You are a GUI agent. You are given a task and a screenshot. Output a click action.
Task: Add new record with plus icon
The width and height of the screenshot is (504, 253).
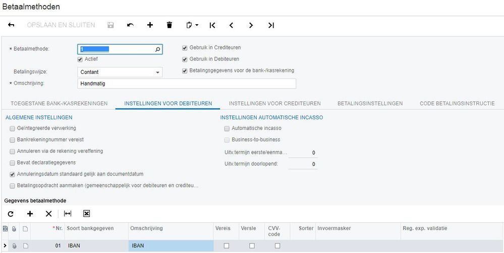(150, 25)
